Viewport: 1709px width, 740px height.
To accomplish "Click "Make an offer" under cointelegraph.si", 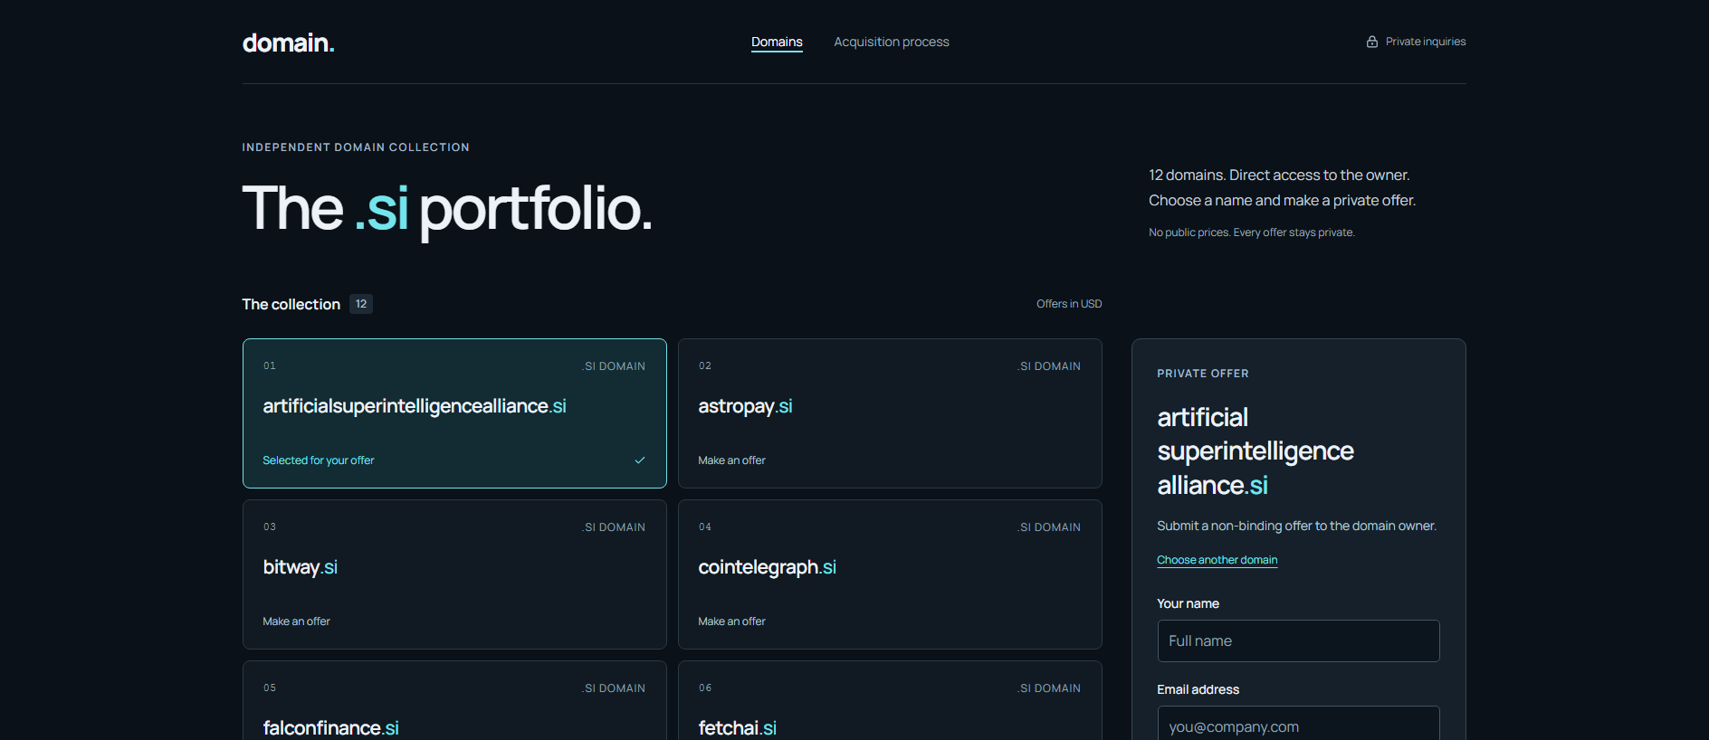I will tap(731, 621).
